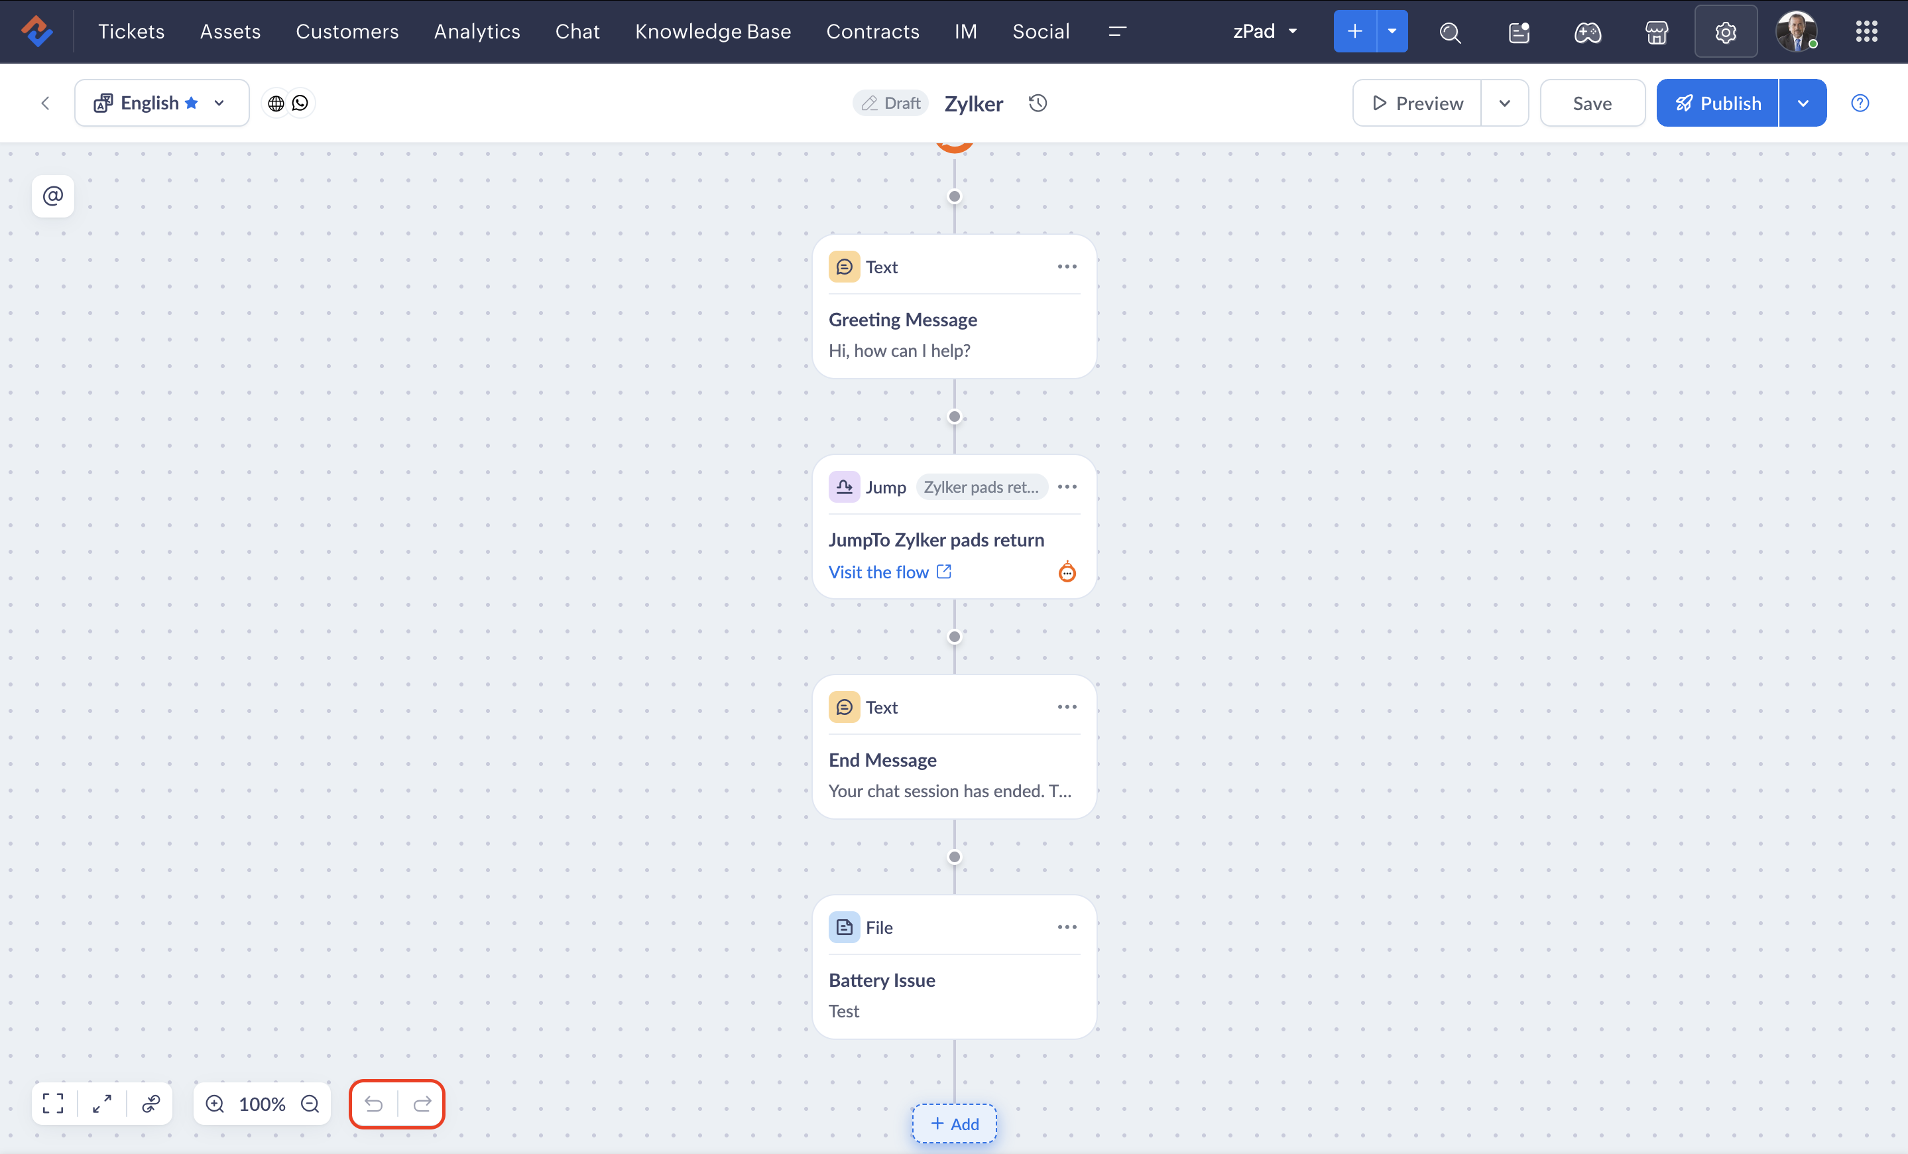This screenshot has width=1908, height=1154.
Task: Open the Preview options chevron
Action: point(1504,103)
